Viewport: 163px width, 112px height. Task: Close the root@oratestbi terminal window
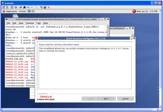(108, 19)
